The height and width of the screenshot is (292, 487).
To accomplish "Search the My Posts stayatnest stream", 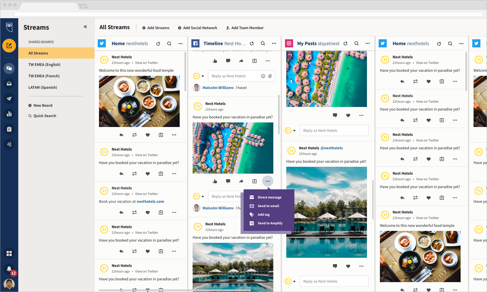I will (x=357, y=44).
